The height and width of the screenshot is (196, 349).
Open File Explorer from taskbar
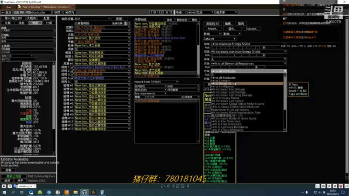pyautogui.click(x=75, y=192)
